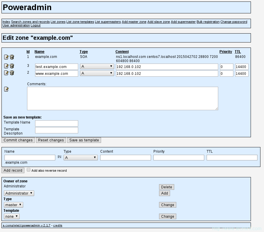Delete the test.example.com A record
The image size is (264, 232).
(x=12, y=66)
